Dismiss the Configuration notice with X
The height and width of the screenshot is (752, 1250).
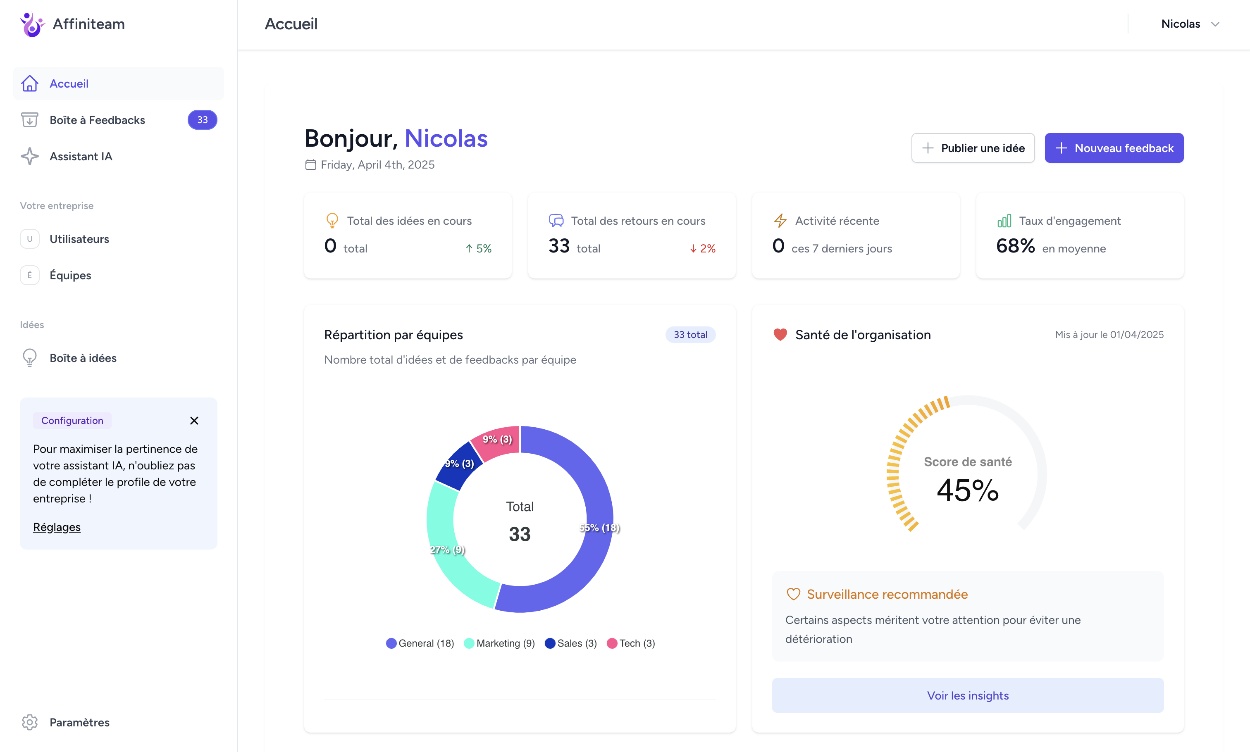tap(194, 421)
